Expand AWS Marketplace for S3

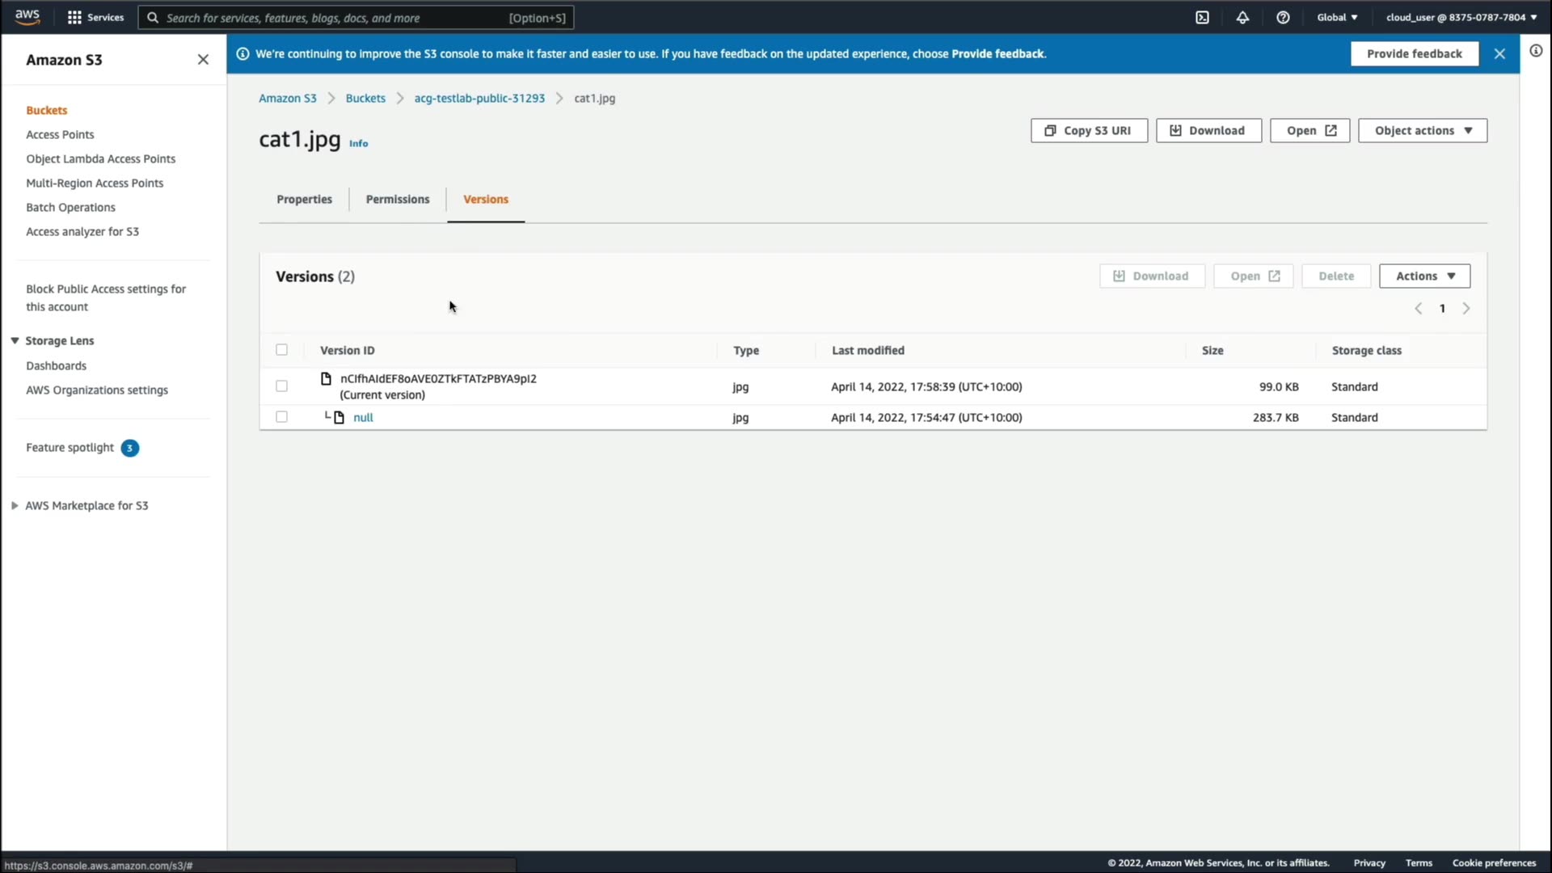(15, 506)
